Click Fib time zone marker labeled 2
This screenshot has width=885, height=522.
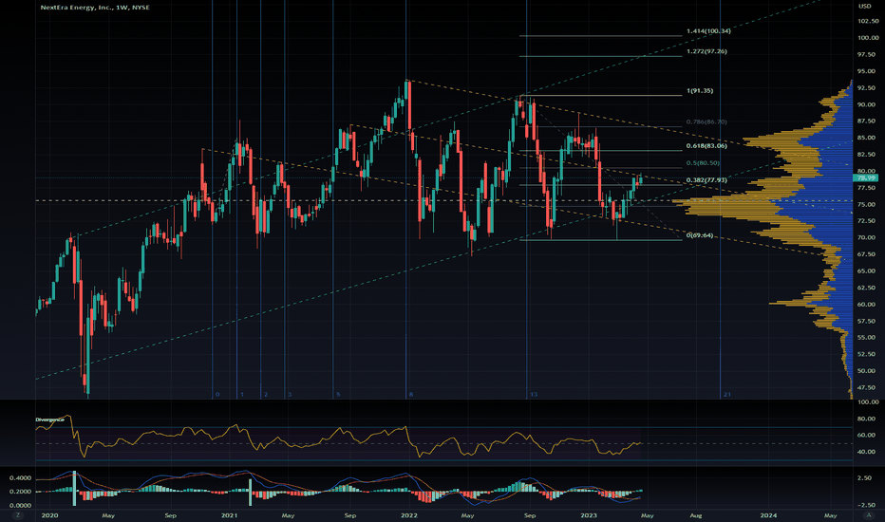pyautogui.click(x=266, y=395)
